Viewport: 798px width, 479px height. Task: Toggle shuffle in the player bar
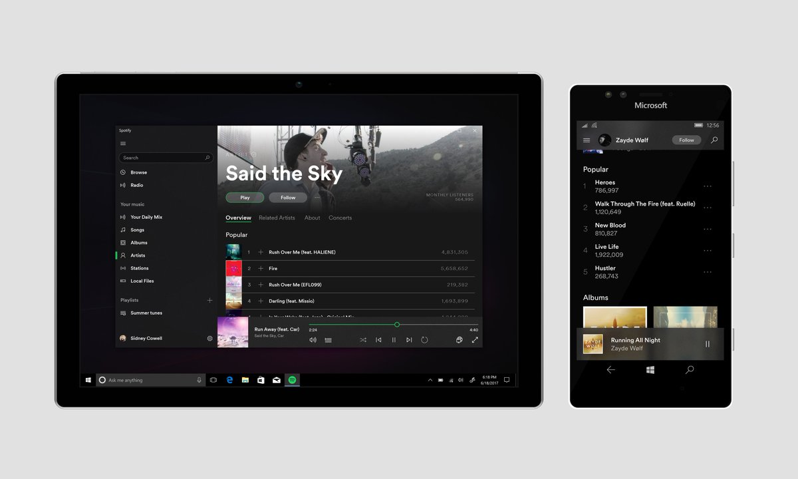click(363, 340)
